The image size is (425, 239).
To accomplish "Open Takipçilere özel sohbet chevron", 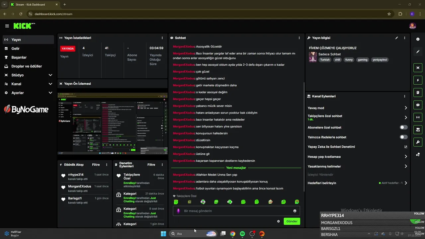I will point(406,118).
